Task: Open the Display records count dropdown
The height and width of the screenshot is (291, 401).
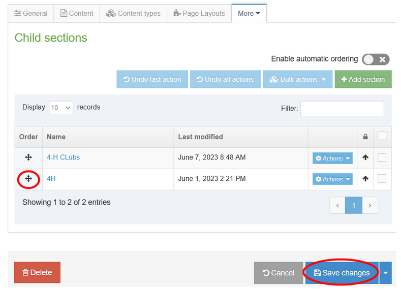Action: tap(61, 108)
